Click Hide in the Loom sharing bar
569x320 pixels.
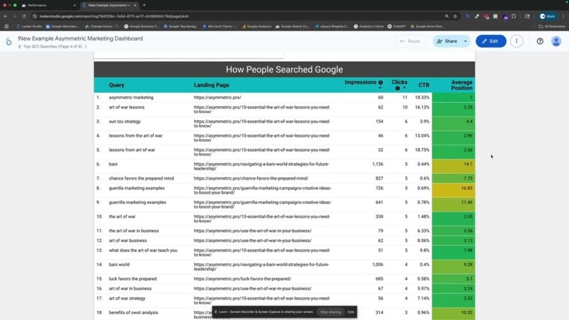pos(351,312)
